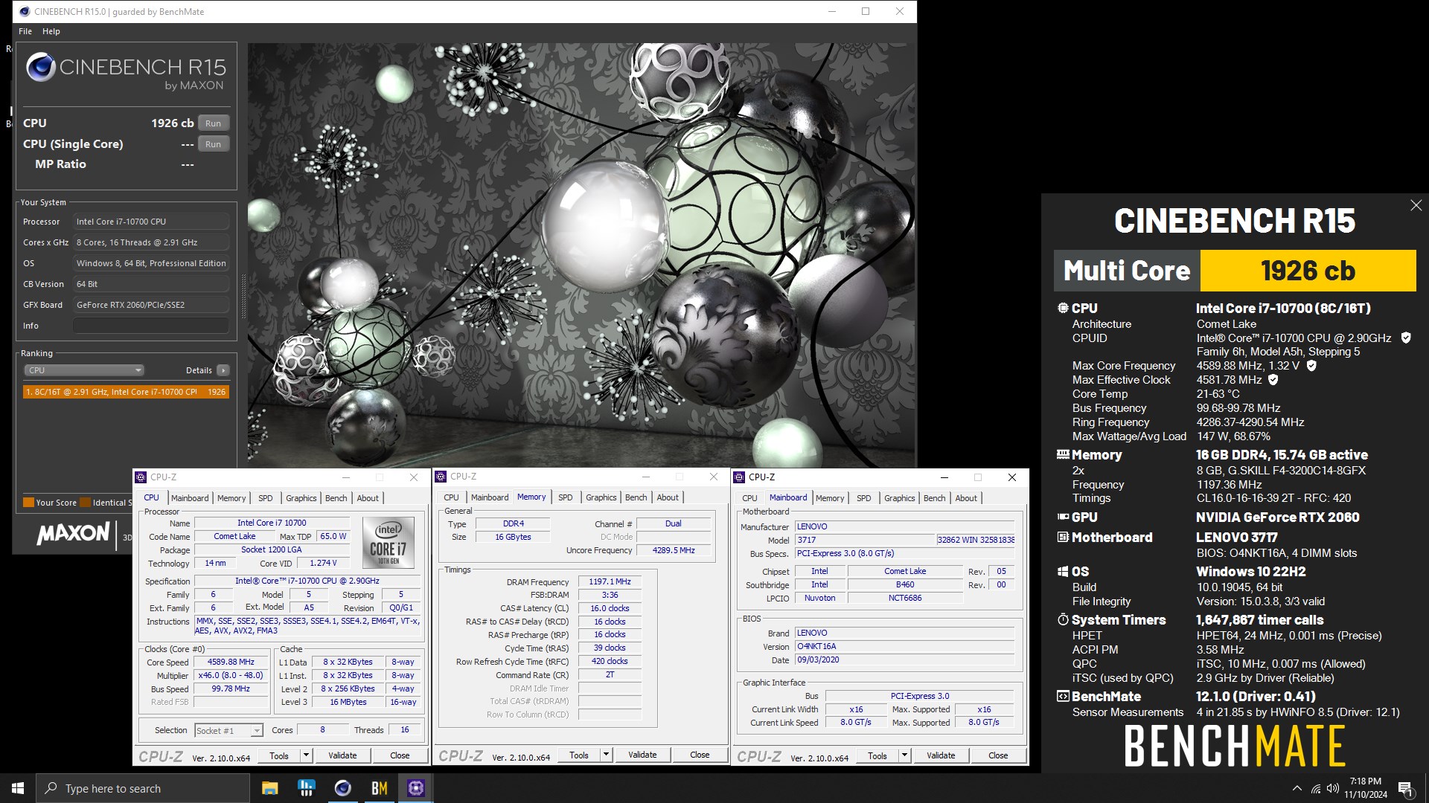Click the Max TDP 65.0 W value

click(333, 536)
